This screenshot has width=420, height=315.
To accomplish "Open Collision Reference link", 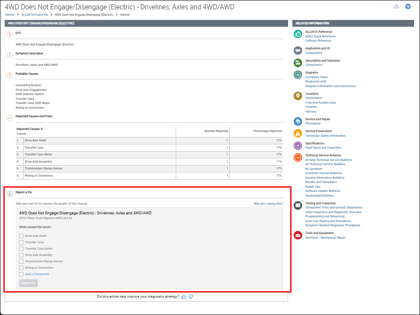I will (x=318, y=41).
